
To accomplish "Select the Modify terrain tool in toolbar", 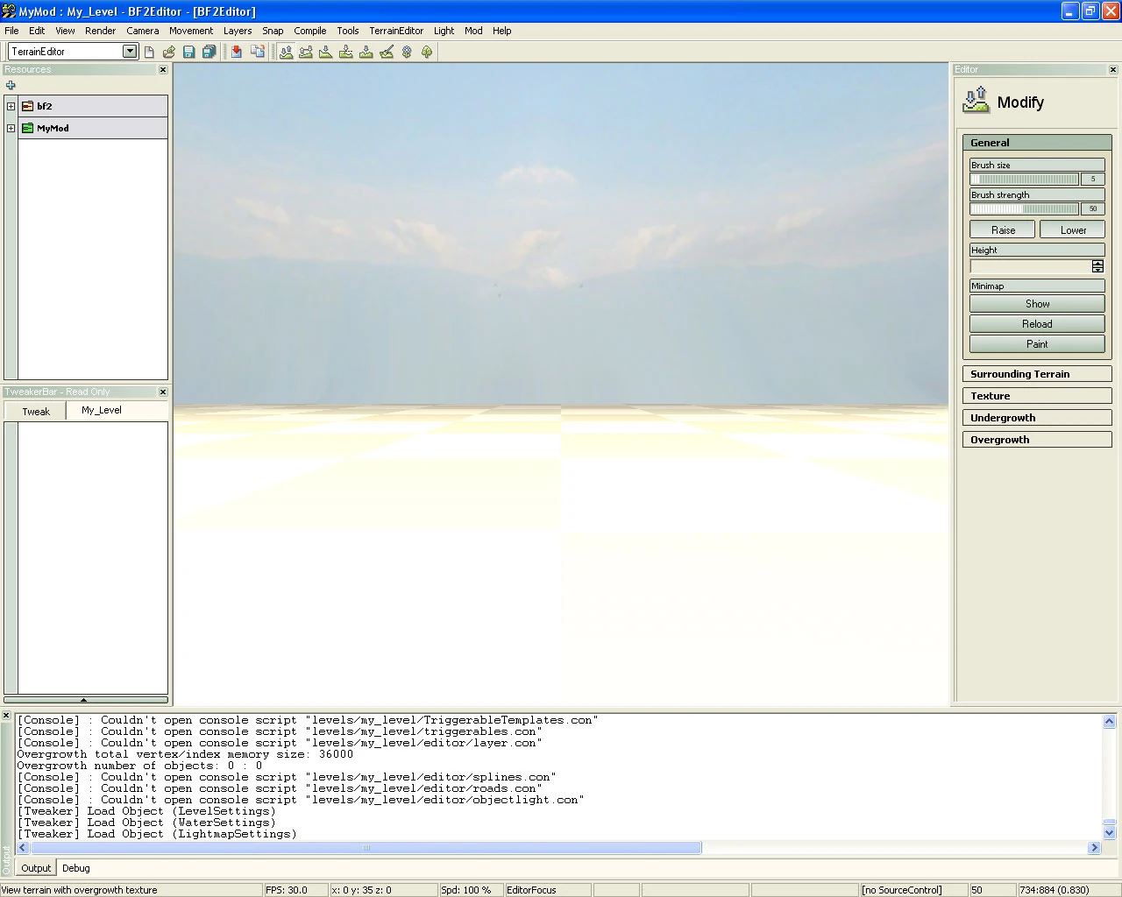I will [286, 52].
